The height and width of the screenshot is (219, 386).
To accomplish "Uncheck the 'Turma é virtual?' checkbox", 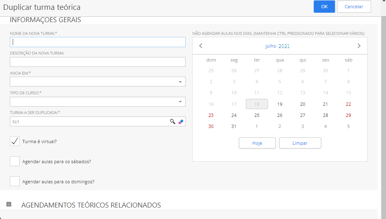I will click(15, 141).
